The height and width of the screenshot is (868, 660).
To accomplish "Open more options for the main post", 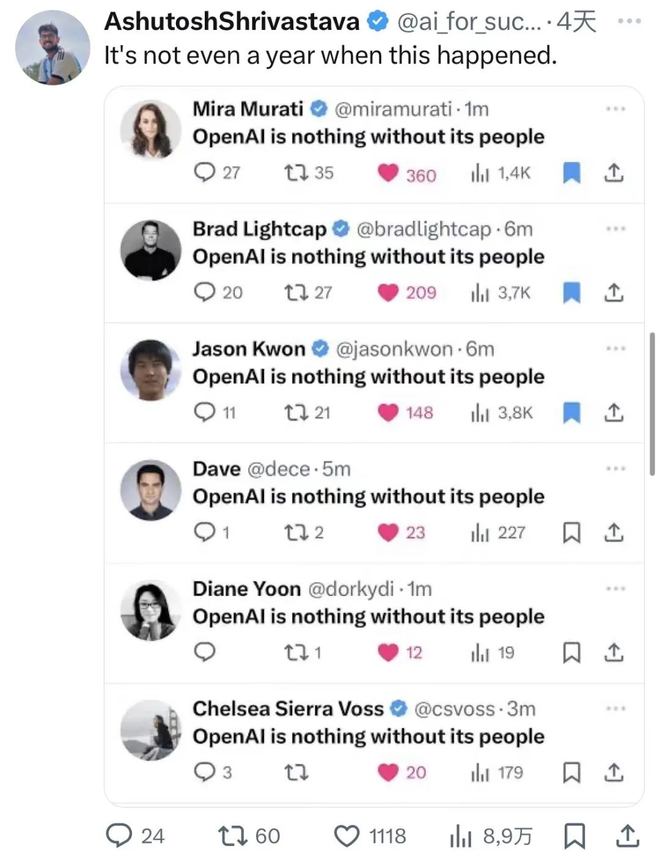I will (629, 21).
